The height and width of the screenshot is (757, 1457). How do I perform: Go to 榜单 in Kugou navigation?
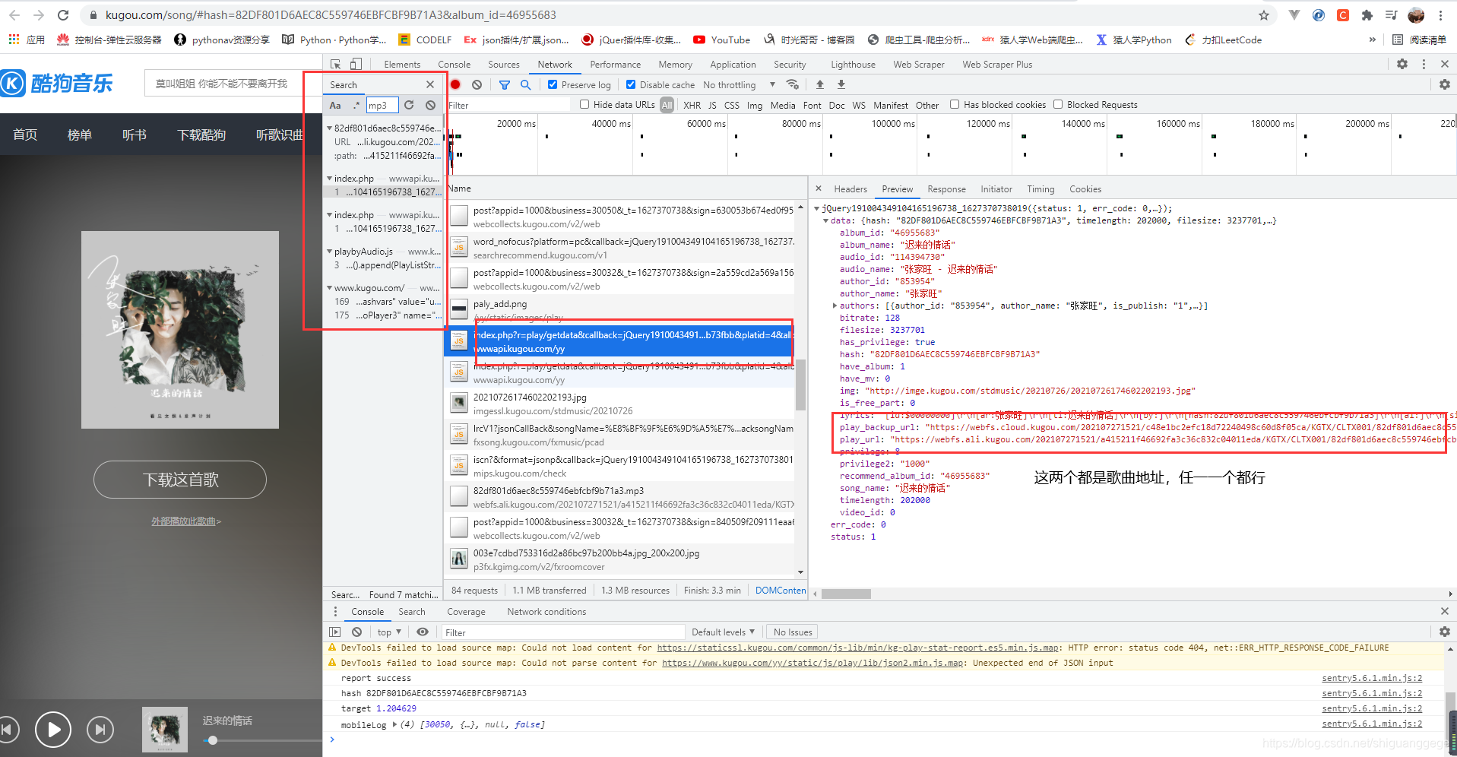pyautogui.click(x=80, y=135)
